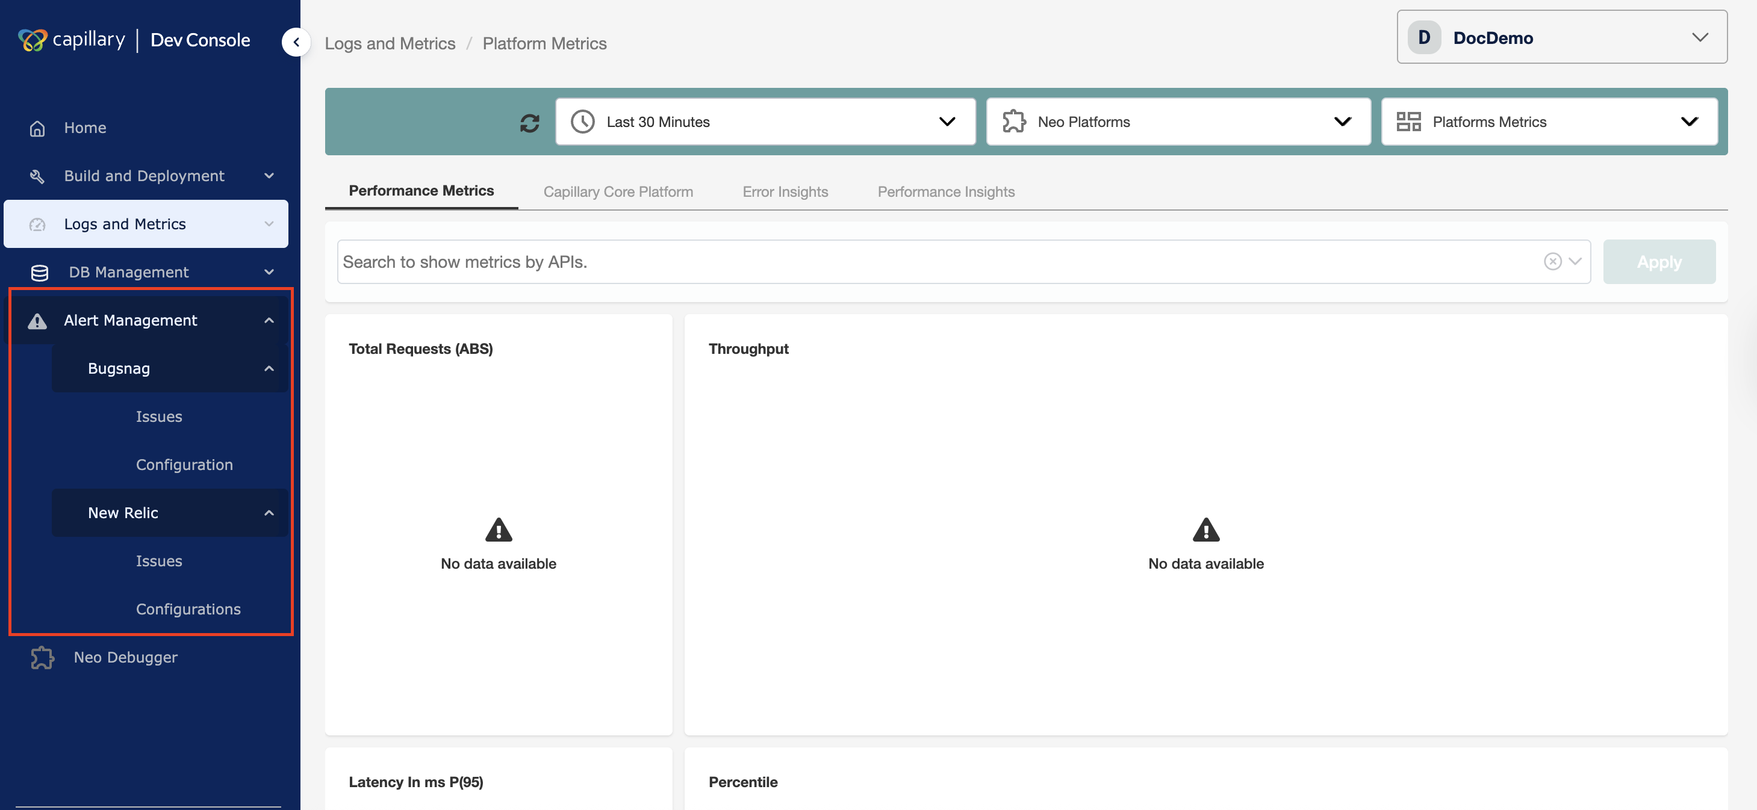Image resolution: width=1757 pixels, height=810 pixels.
Task: Click the Neo Debugger puzzle icon
Action: pos(42,657)
